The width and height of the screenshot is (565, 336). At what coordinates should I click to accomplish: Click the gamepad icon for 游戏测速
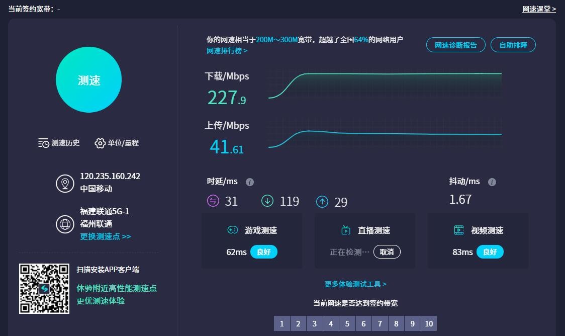232,230
